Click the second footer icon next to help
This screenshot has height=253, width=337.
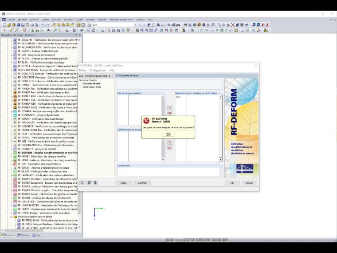pos(89,183)
